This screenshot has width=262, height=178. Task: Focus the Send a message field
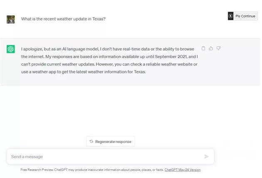click(x=104, y=157)
